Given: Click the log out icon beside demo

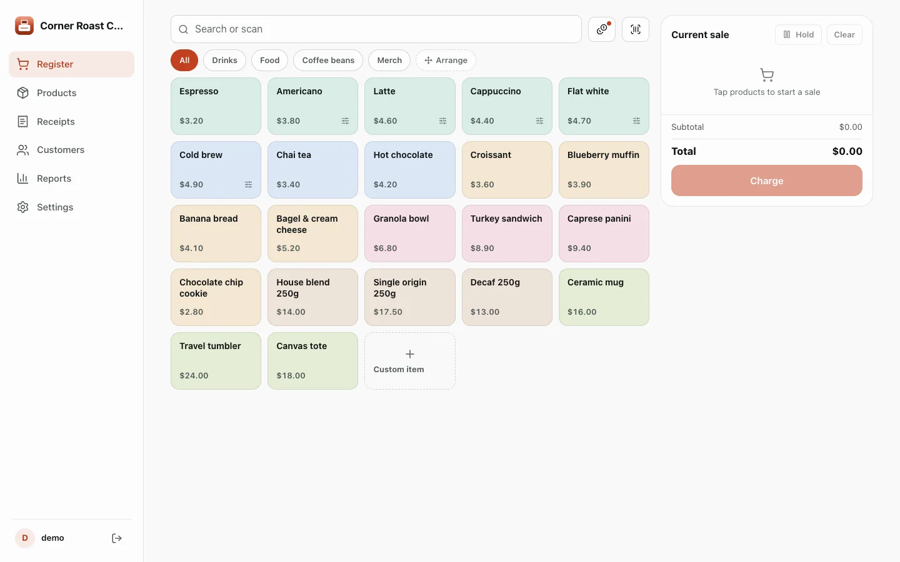Looking at the screenshot, I should 117,538.
